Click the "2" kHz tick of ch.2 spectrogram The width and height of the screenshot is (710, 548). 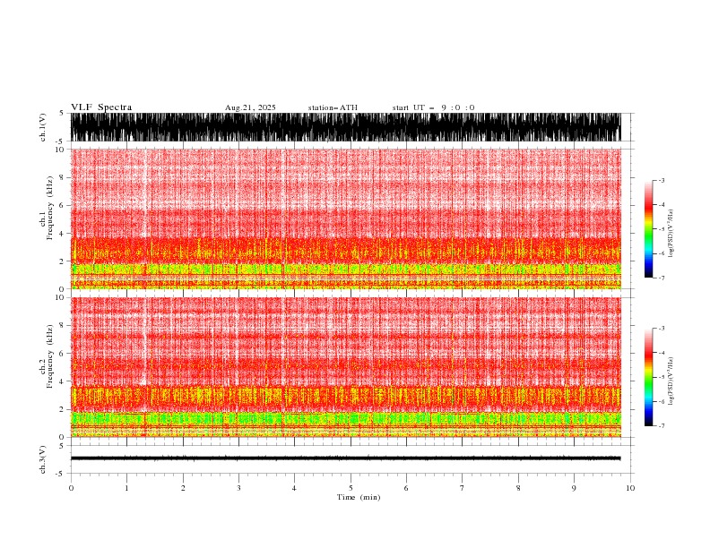coord(62,409)
